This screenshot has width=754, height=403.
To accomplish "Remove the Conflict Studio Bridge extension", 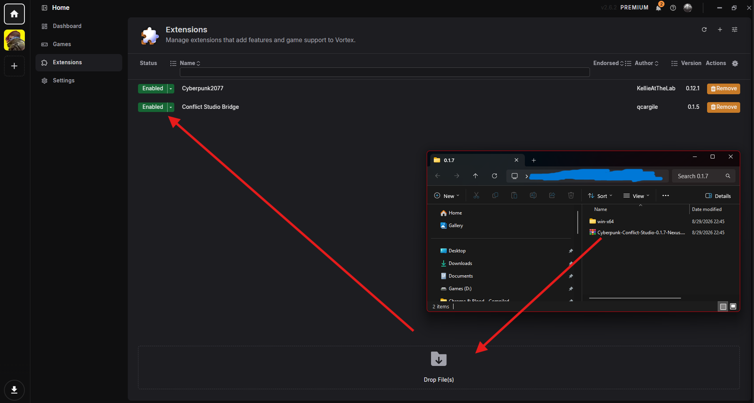I will [724, 107].
